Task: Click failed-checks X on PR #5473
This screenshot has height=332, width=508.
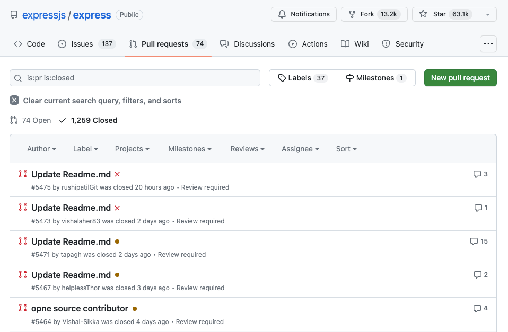Action: [x=117, y=208]
